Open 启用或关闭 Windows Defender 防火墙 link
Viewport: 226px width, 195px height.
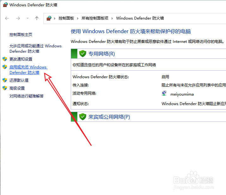28,70
